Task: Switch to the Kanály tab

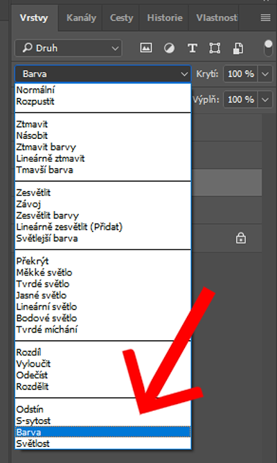Action: tap(81, 18)
